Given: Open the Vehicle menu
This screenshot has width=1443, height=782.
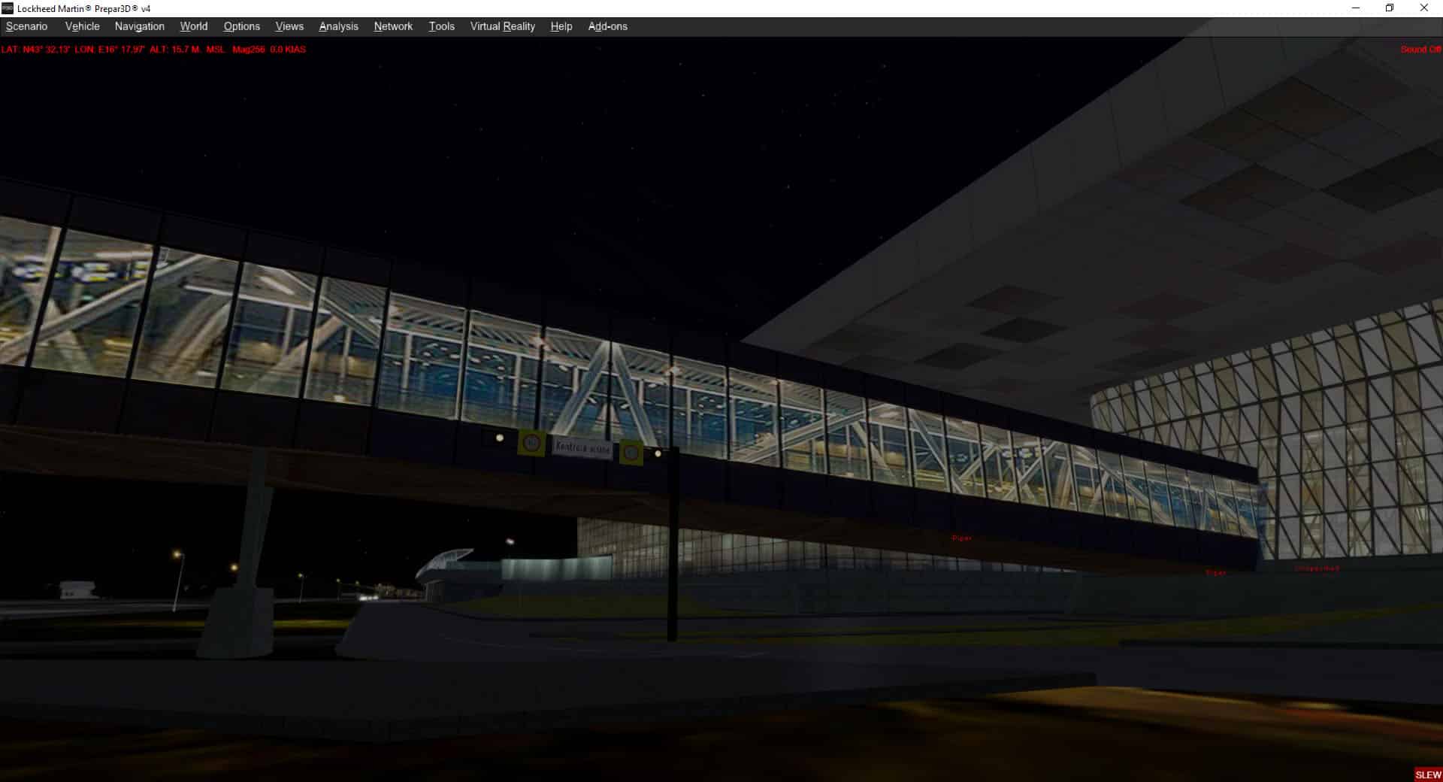Looking at the screenshot, I should pos(82,26).
